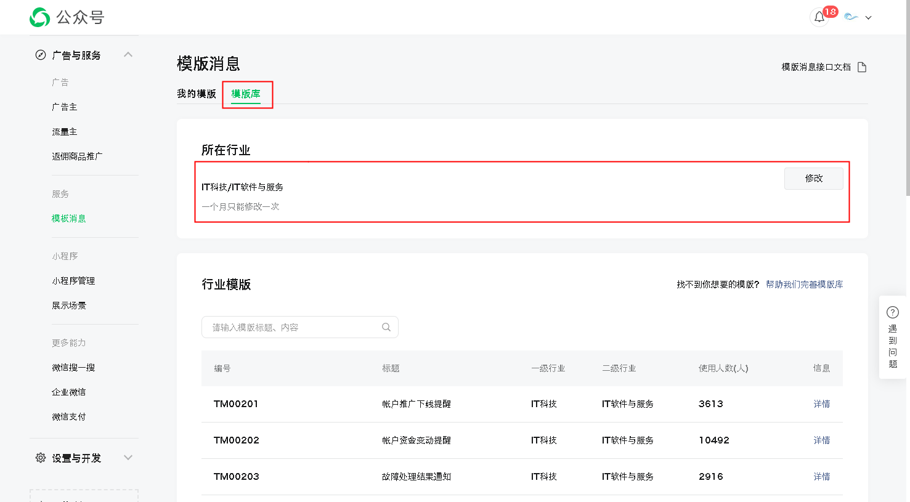The width and height of the screenshot is (910, 502).
Task: Click the notification bell icon
Action: (x=819, y=17)
